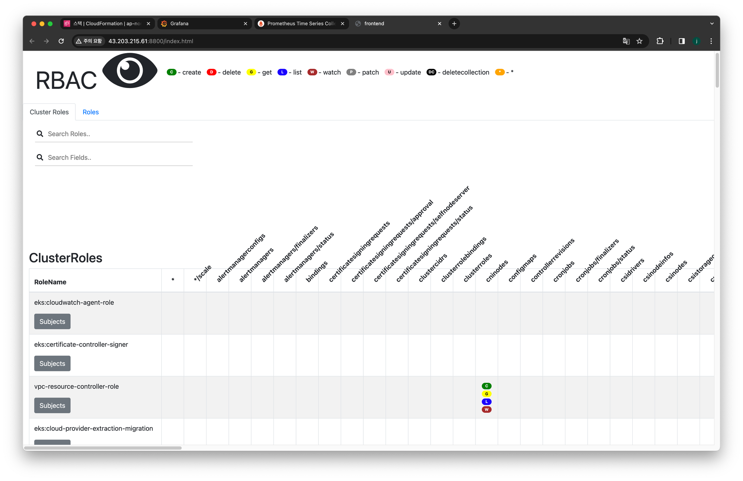Go forward with the browser forward arrow
Image resolution: width=743 pixels, height=481 pixels.
(46, 41)
